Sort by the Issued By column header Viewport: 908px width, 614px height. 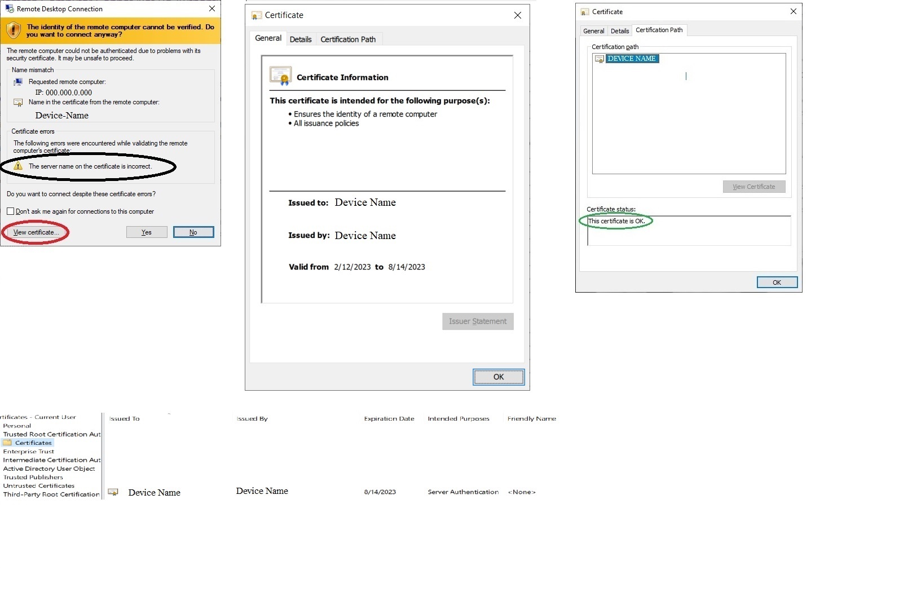[x=252, y=419]
